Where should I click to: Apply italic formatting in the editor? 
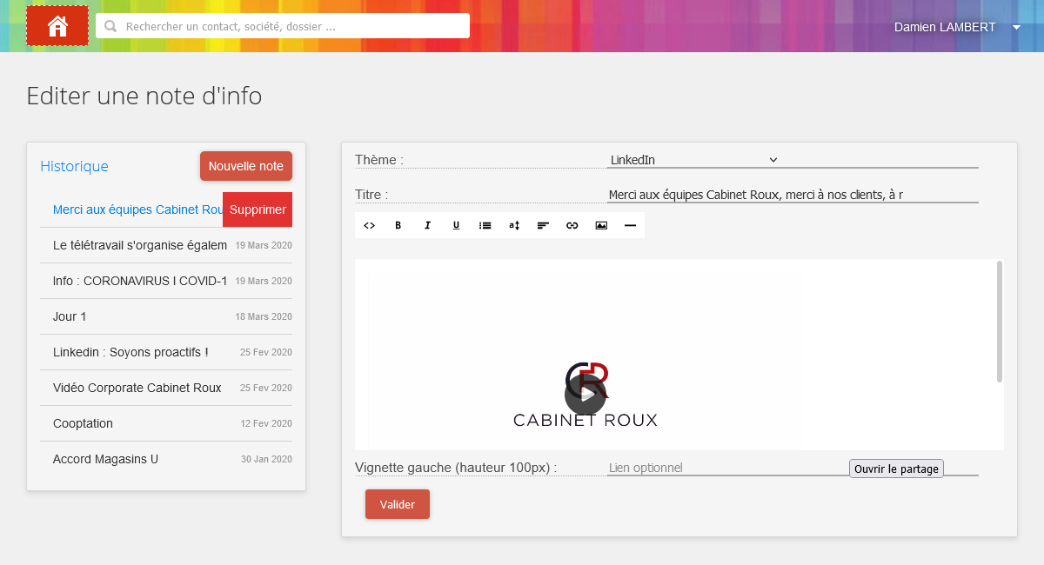pos(427,225)
